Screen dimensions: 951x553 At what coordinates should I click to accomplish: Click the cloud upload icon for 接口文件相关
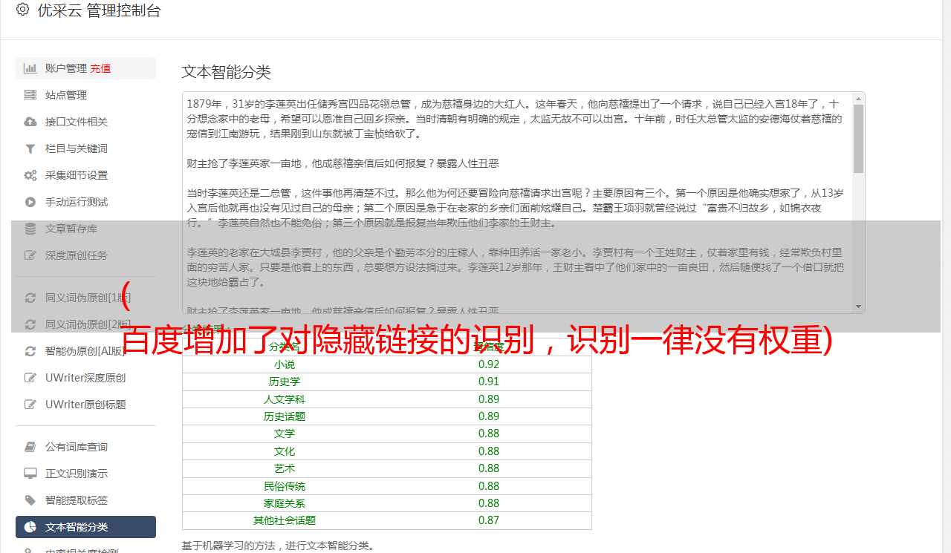pyautogui.click(x=30, y=122)
